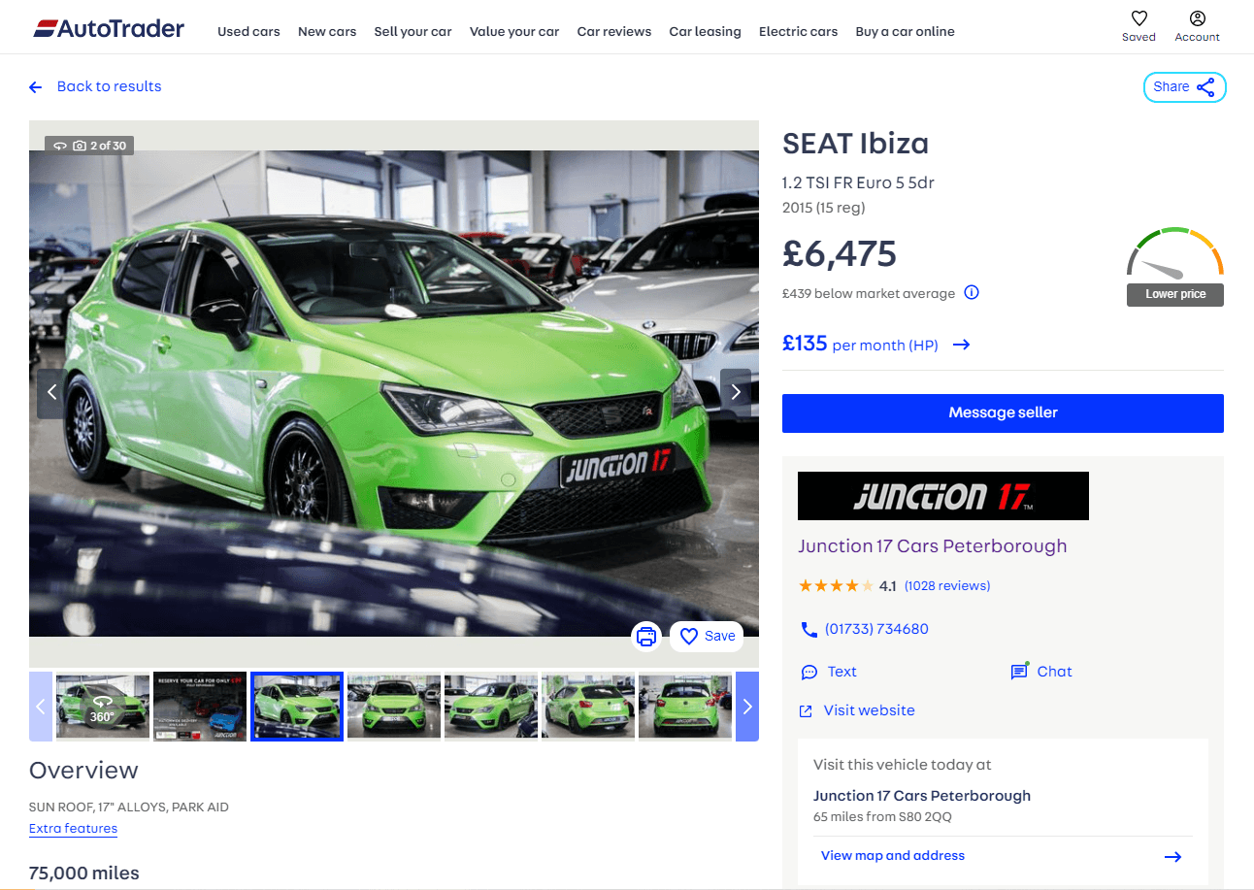
Task: Open the 360° view thumbnail
Action: [103, 707]
